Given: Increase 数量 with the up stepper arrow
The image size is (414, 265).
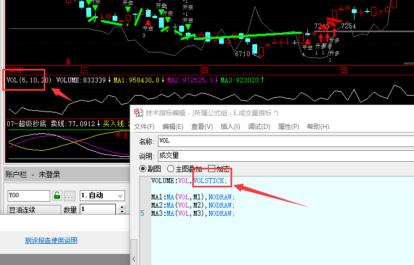Looking at the screenshot, I should [122, 207].
